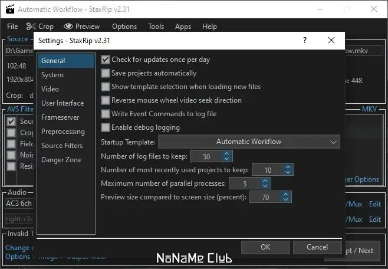
Task: Select the General settings category
Action: point(66,61)
